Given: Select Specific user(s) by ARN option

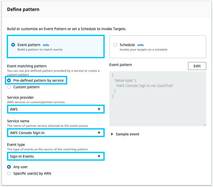Looking at the screenshot, I should click(9, 173).
